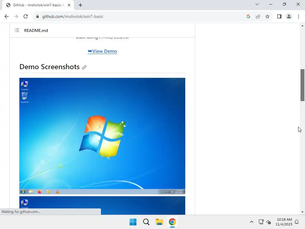Image resolution: width=305 pixels, height=229 pixels.
Task: Click the scrollbar down arrow
Action: click(302, 212)
